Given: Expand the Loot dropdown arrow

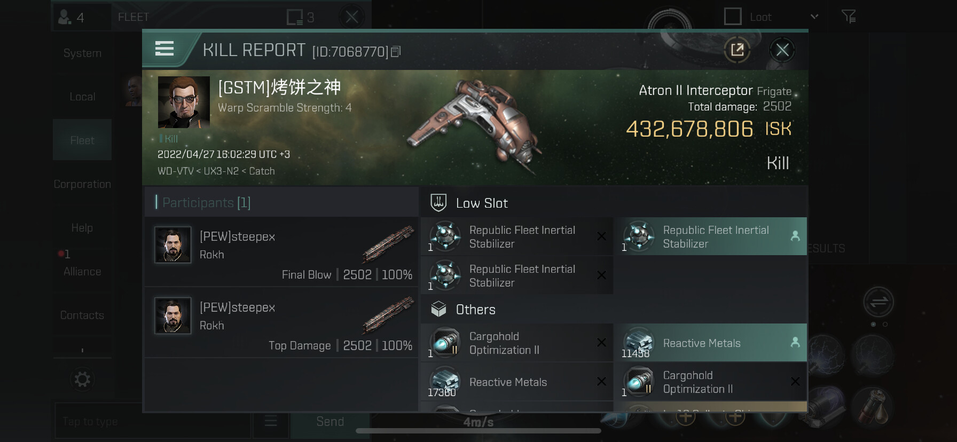Looking at the screenshot, I should pyautogui.click(x=814, y=17).
